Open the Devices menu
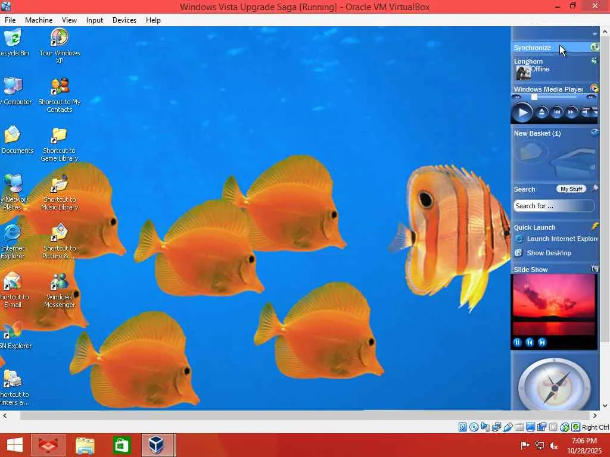This screenshot has height=457, width=610. pos(124,20)
